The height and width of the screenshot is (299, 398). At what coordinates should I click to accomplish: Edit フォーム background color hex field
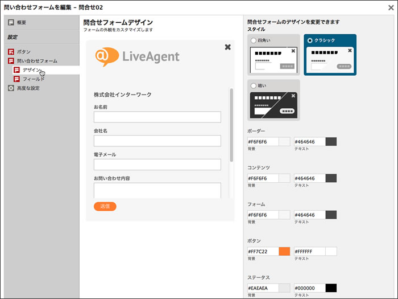click(263, 215)
